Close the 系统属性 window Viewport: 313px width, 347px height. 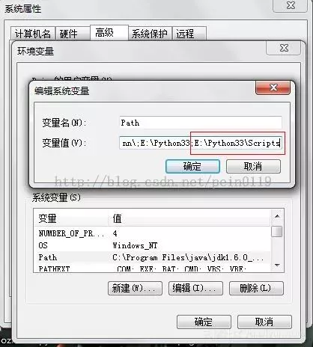[291, 5]
